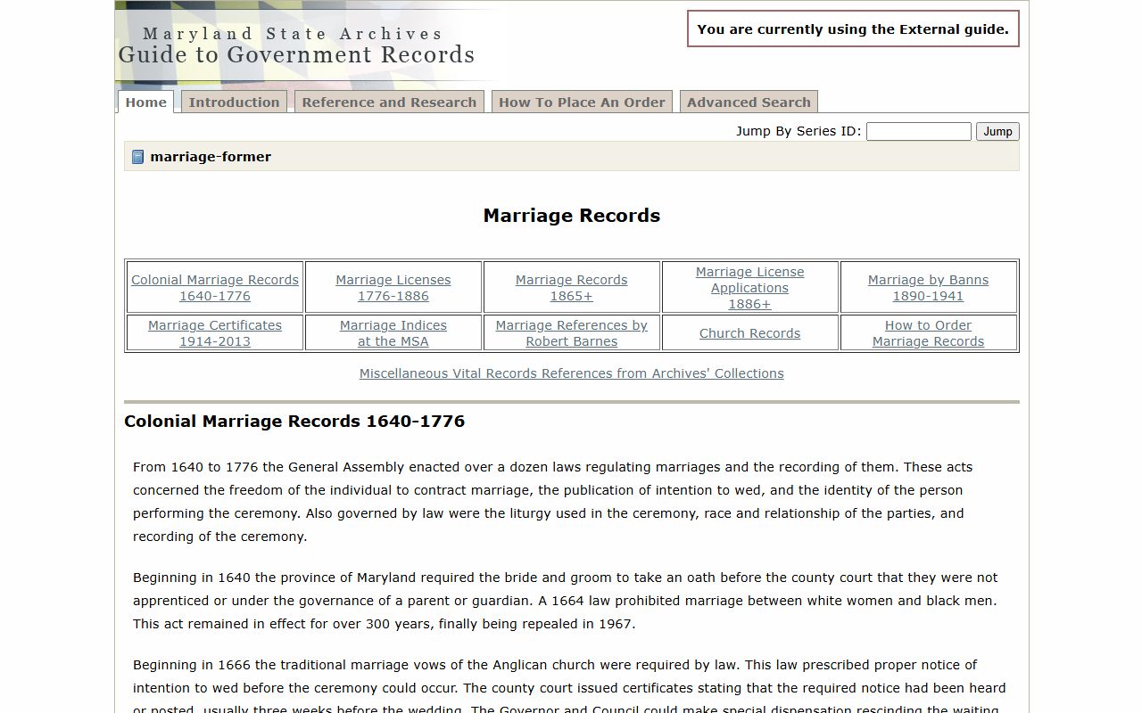
Task: Click the marriage-former title text
Action: 211,157
